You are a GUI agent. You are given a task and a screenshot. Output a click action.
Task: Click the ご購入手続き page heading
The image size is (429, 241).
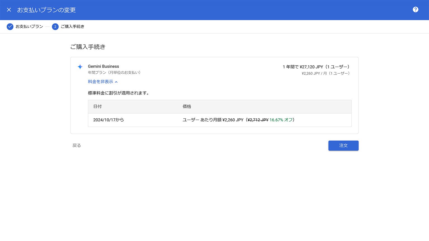pyautogui.click(x=88, y=47)
